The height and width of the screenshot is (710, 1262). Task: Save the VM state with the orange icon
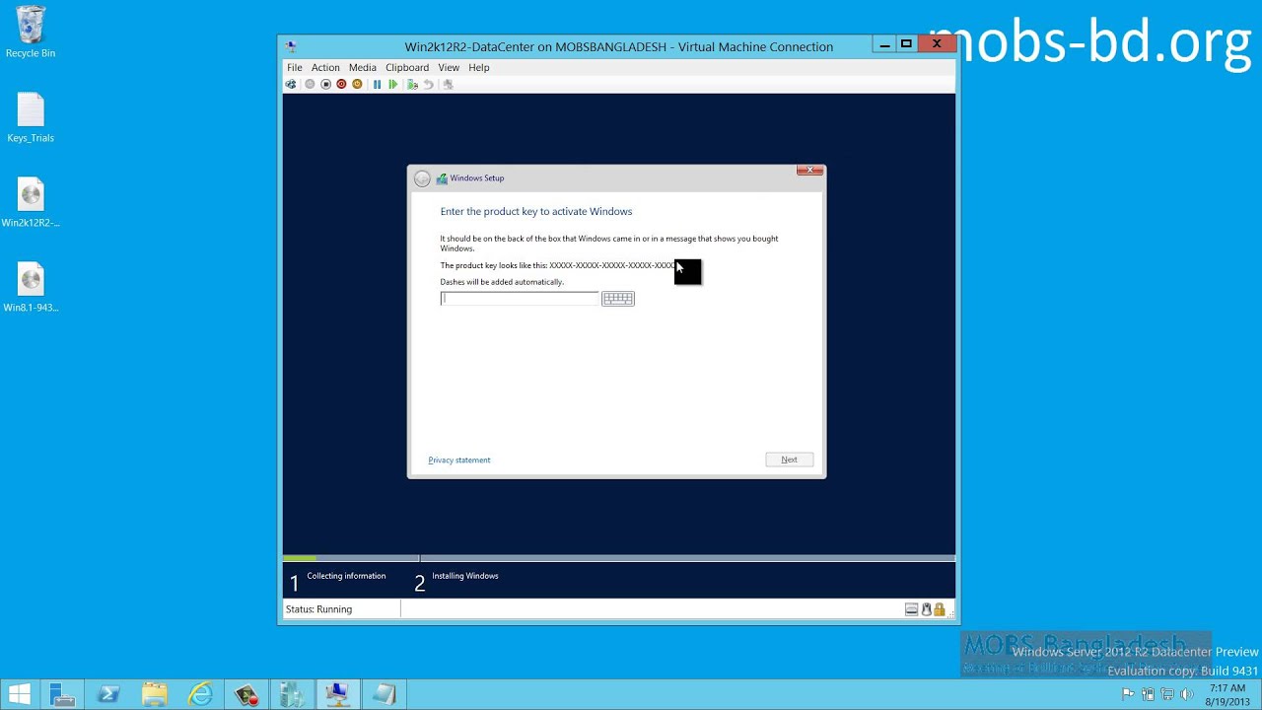pos(357,85)
